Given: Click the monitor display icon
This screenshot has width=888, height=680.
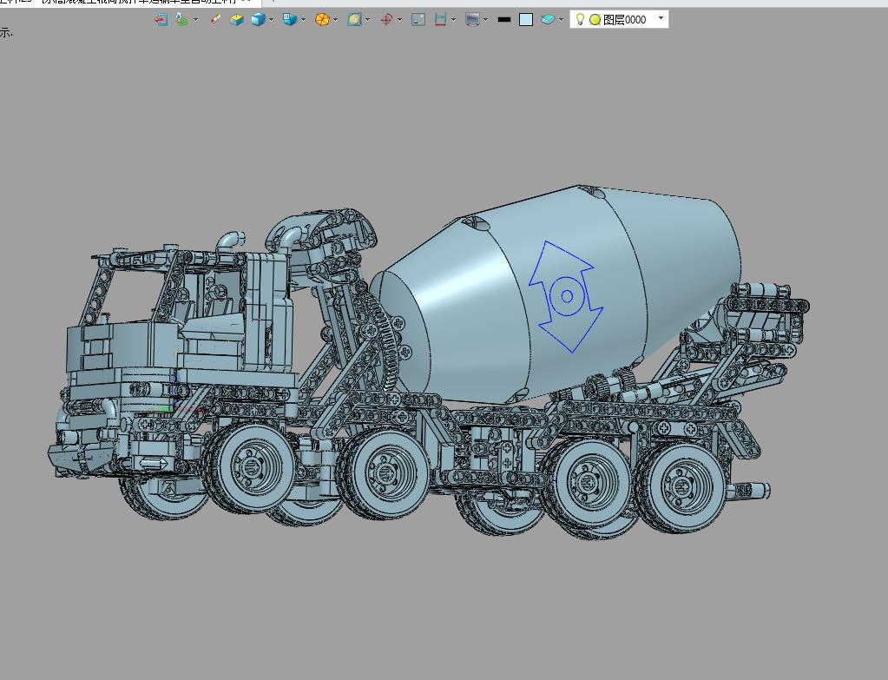Looking at the screenshot, I should pyautogui.click(x=472, y=20).
